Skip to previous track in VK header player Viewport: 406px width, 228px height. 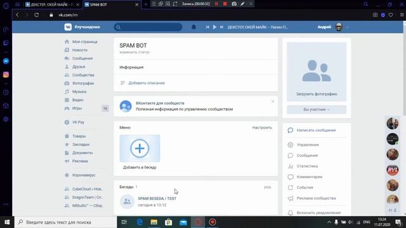click(x=207, y=27)
